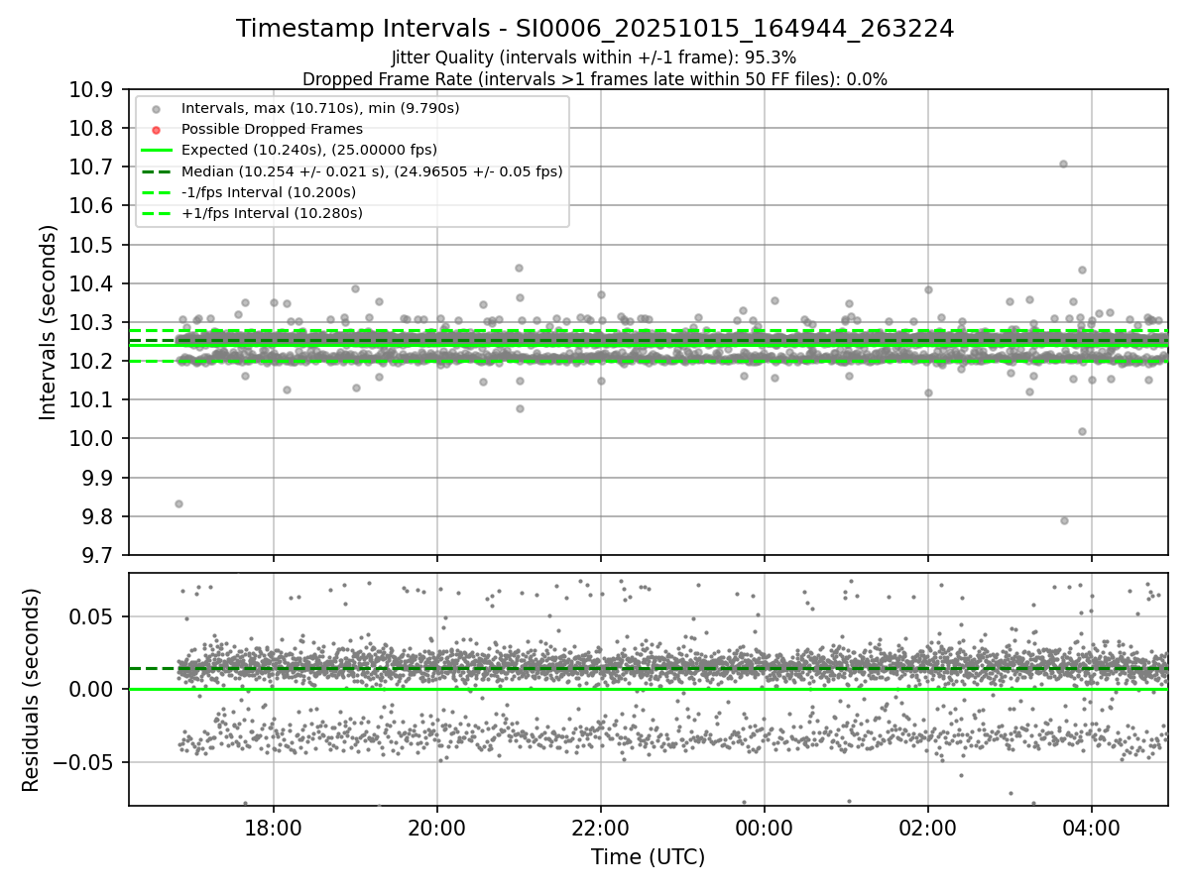Click the y-axis tick label 10.8
1190x892 pixels.
tap(92, 129)
